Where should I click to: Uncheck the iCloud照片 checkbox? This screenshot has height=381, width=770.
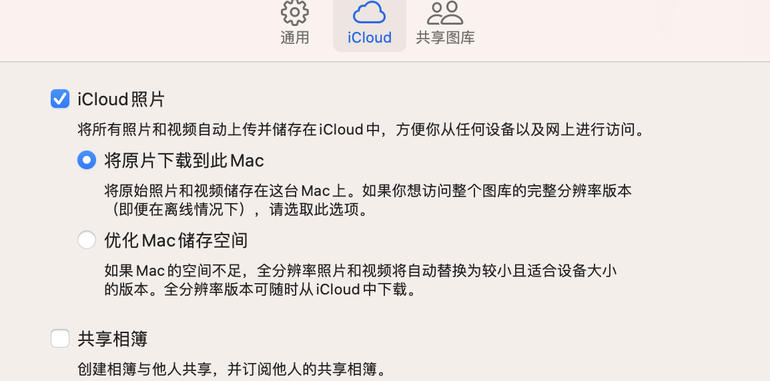pyautogui.click(x=60, y=99)
